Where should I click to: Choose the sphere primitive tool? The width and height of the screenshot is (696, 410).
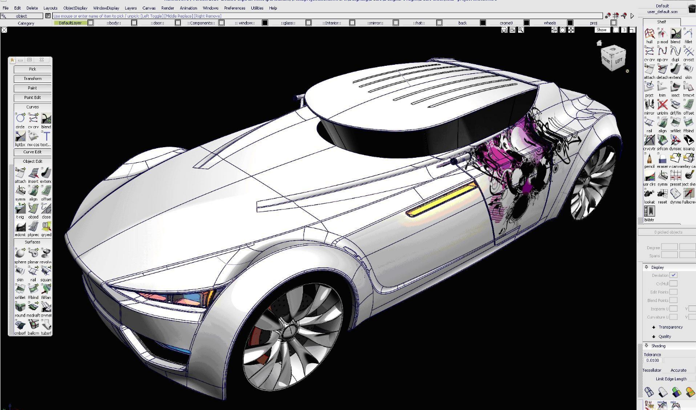point(20,253)
